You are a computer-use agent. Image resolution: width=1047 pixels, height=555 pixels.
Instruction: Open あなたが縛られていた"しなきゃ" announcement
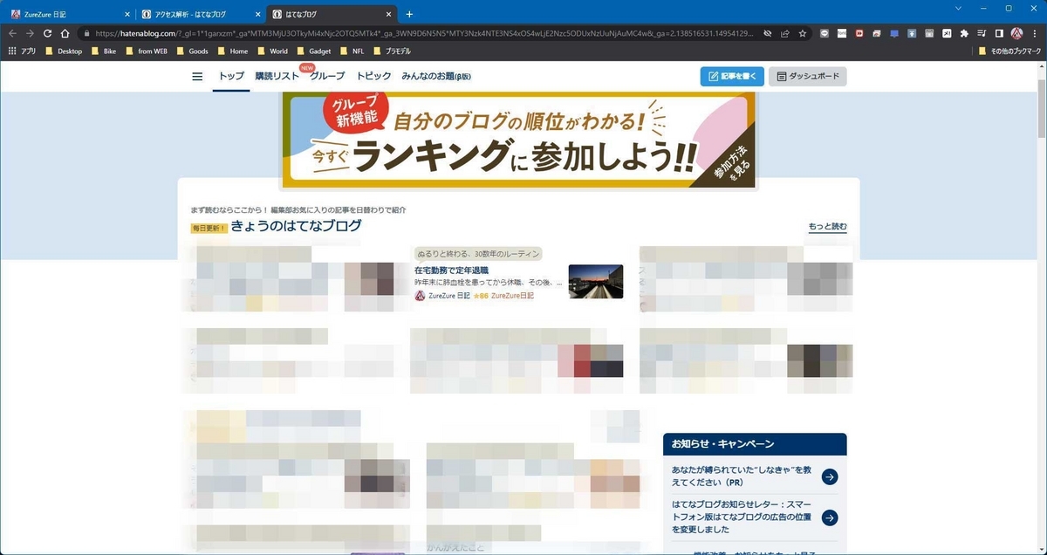coord(742,476)
